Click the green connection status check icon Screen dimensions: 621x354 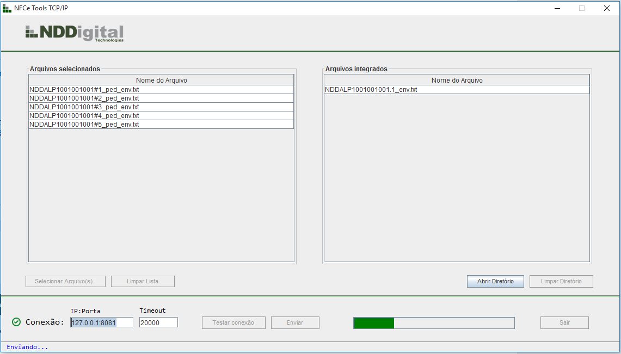[x=16, y=322]
